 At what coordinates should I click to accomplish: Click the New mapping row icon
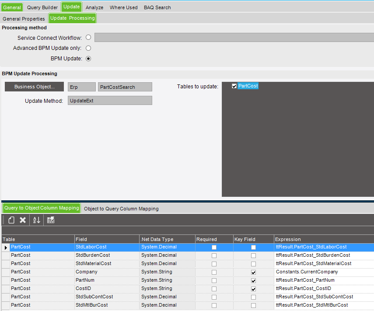click(x=11, y=220)
